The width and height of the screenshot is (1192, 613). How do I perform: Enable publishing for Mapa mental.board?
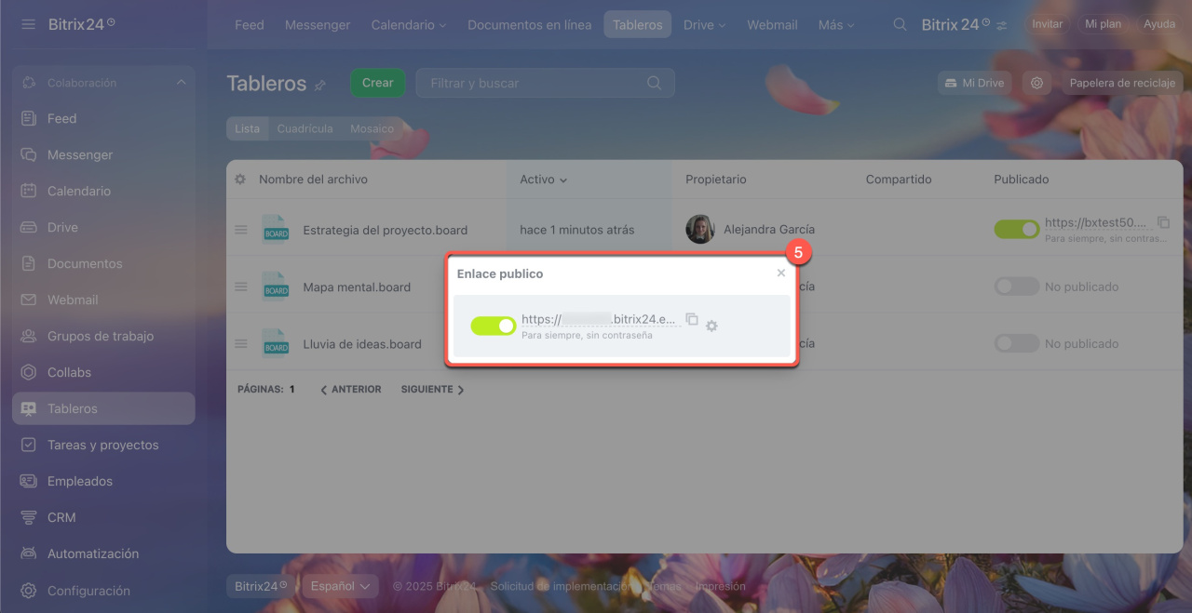click(x=1017, y=287)
